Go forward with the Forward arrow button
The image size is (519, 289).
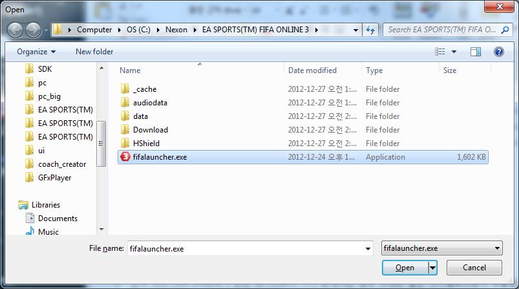tap(34, 30)
